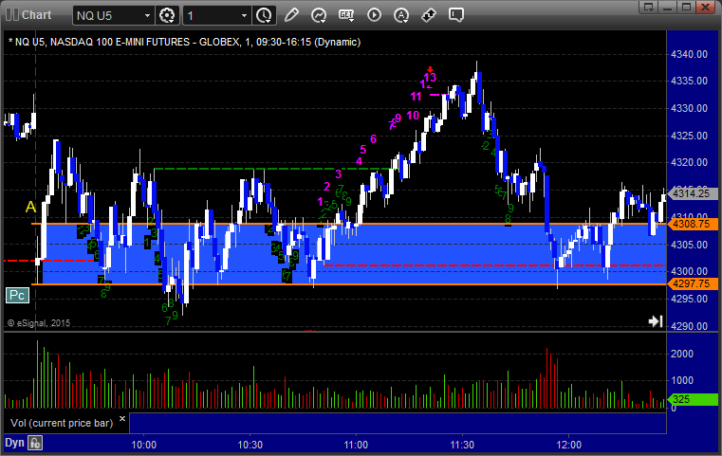Click the 4308.75 orange price marker

coord(693,224)
